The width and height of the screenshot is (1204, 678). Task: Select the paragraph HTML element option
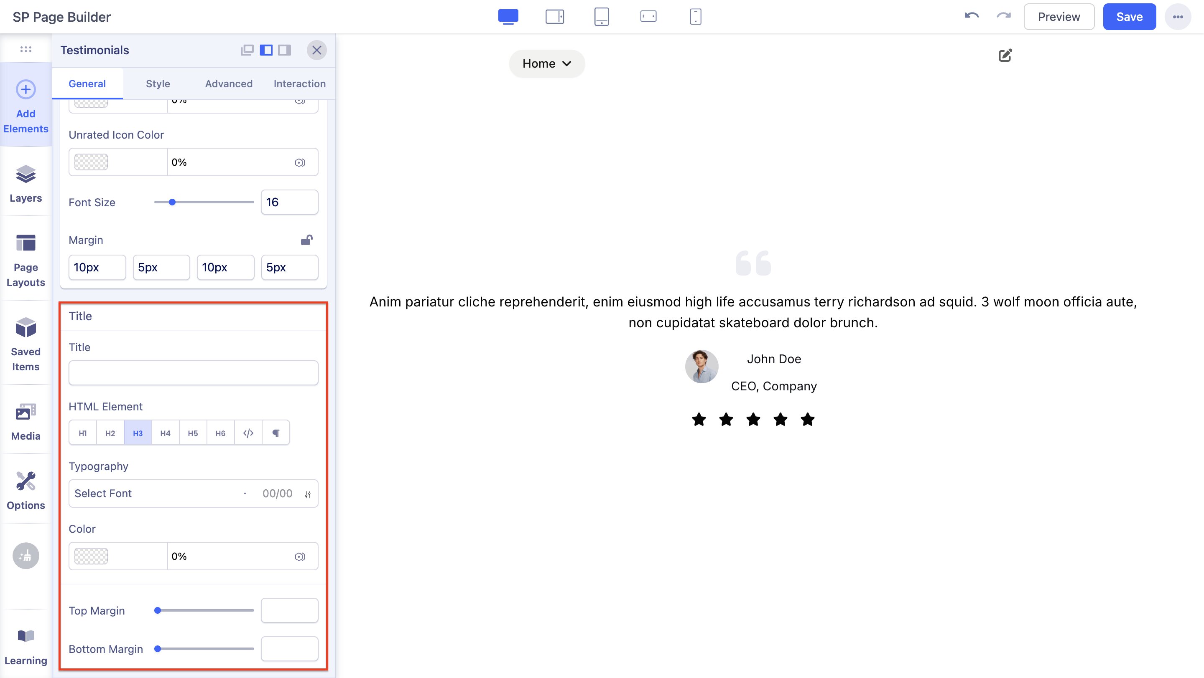pos(276,433)
